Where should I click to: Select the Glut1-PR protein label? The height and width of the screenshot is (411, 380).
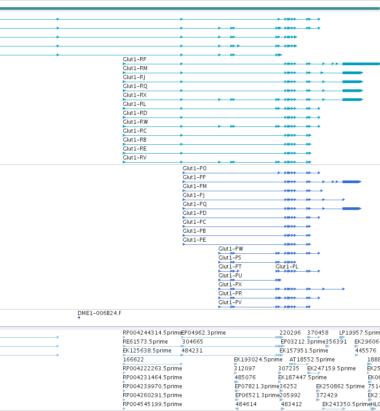click(x=230, y=293)
